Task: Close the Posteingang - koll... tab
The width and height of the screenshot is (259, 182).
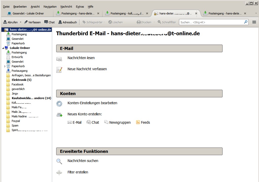Action: coord(147,13)
